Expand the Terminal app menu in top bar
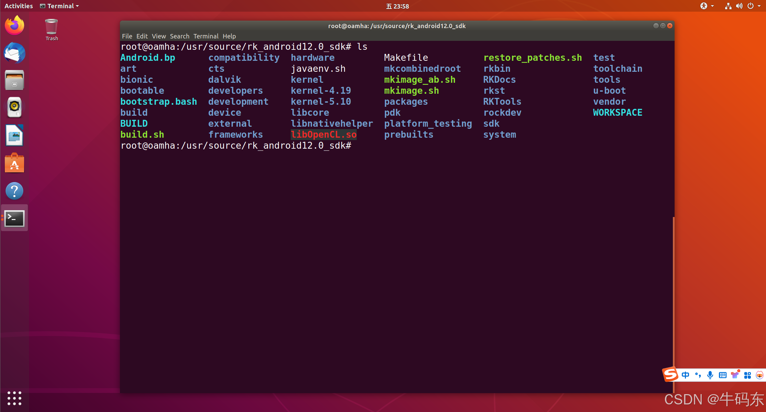 point(60,6)
